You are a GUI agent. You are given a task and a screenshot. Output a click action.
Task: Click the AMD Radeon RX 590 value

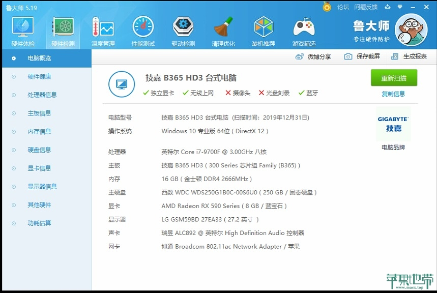[224, 206]
